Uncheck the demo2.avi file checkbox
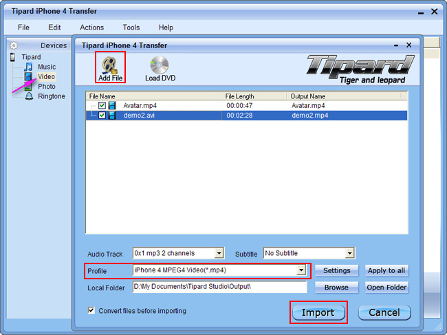 click(x=102, y=115)
